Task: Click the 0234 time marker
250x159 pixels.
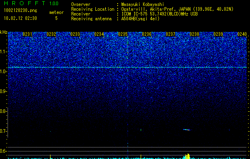Action: [x=99, y=34]
